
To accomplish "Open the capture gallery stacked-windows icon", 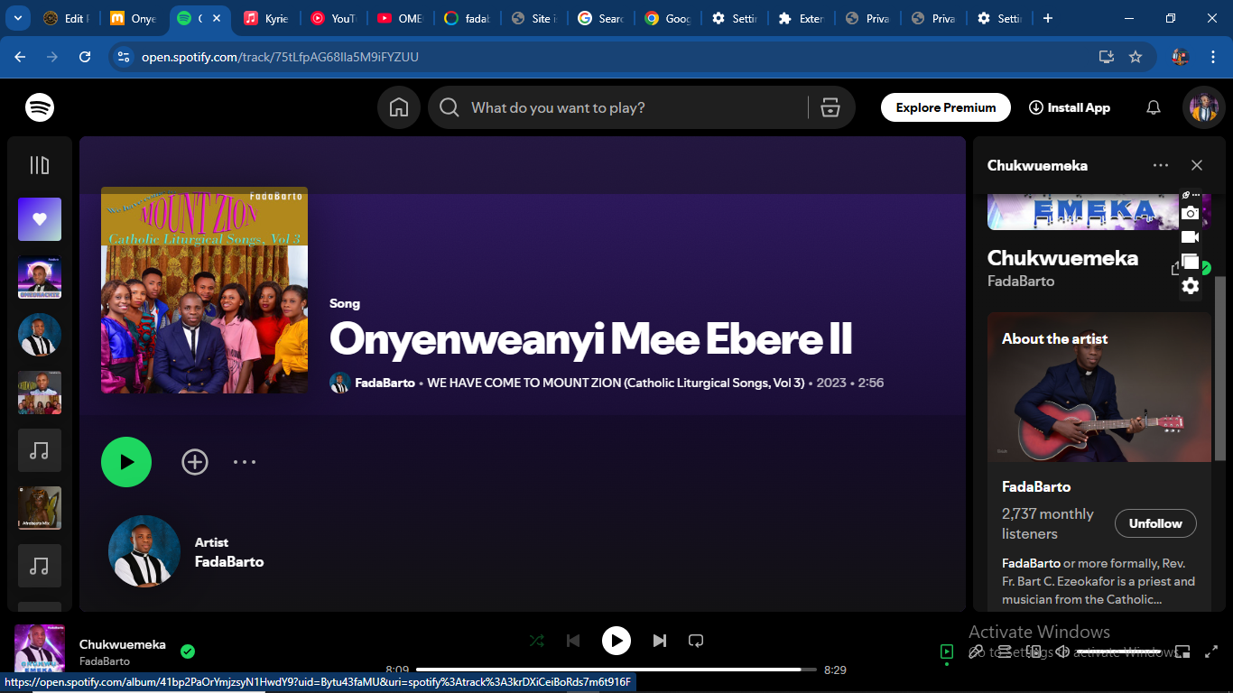I will click(1191, 262).
